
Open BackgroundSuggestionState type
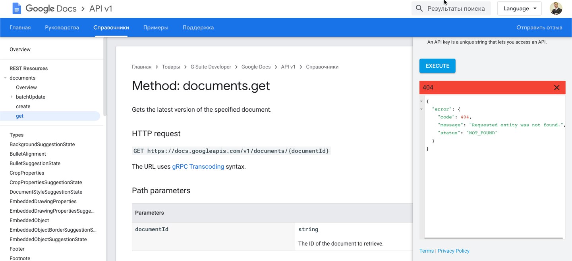[x=42, y=145]
